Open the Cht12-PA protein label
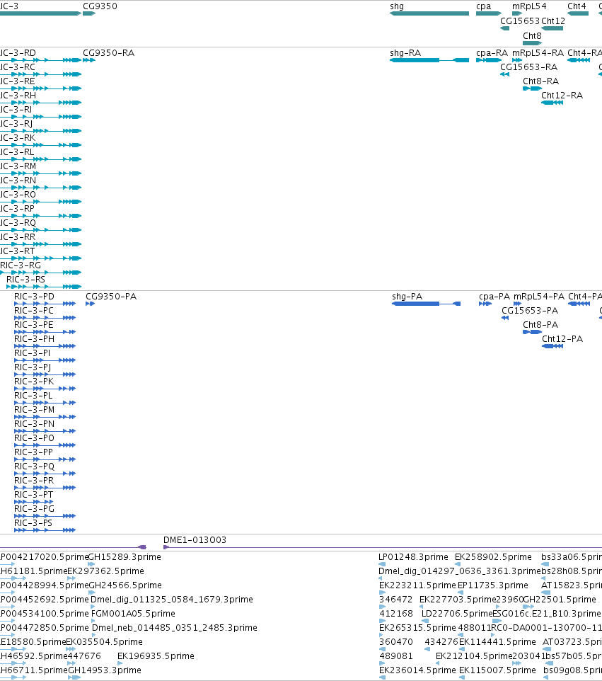This screenshot has height=681, width=602. [x=562, y=339]
